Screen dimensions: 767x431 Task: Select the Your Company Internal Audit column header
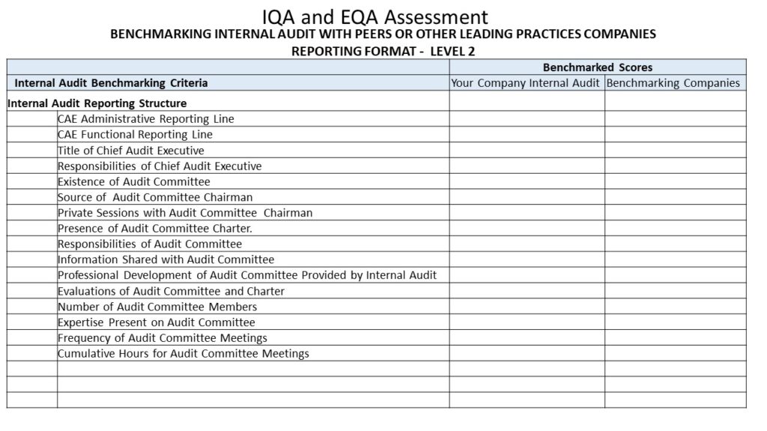click(x=525, y=83)
